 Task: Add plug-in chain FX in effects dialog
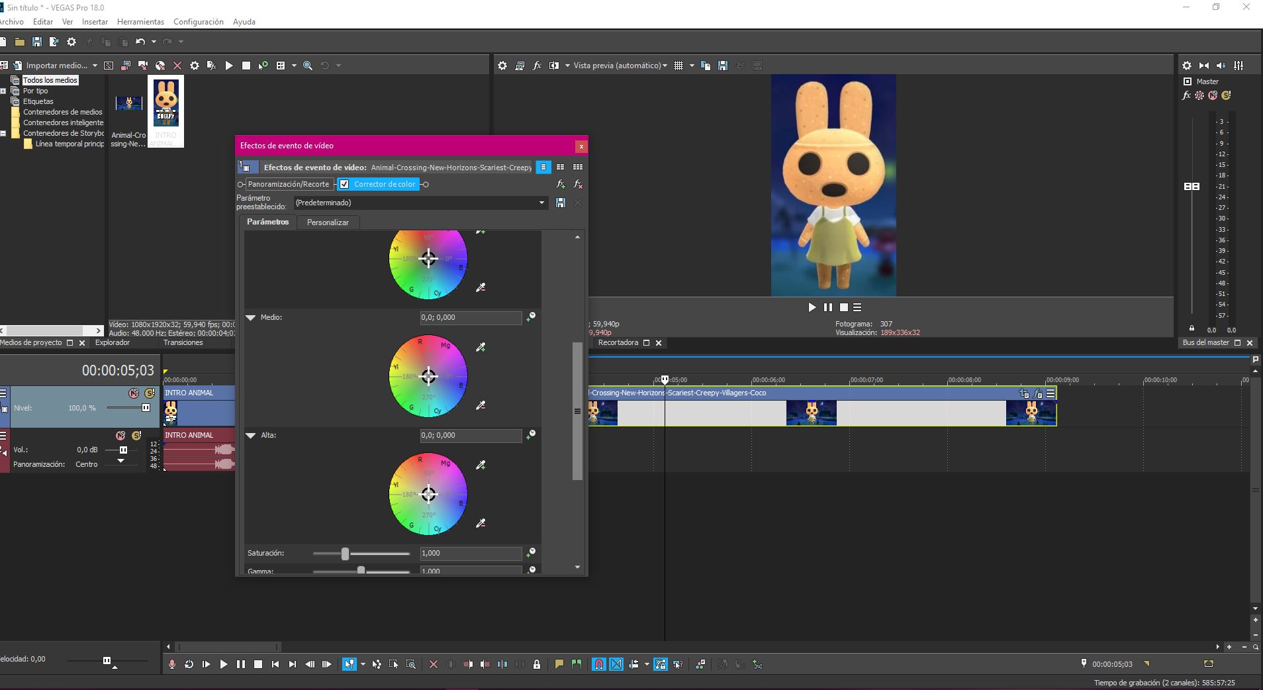[x=561, y=184]
